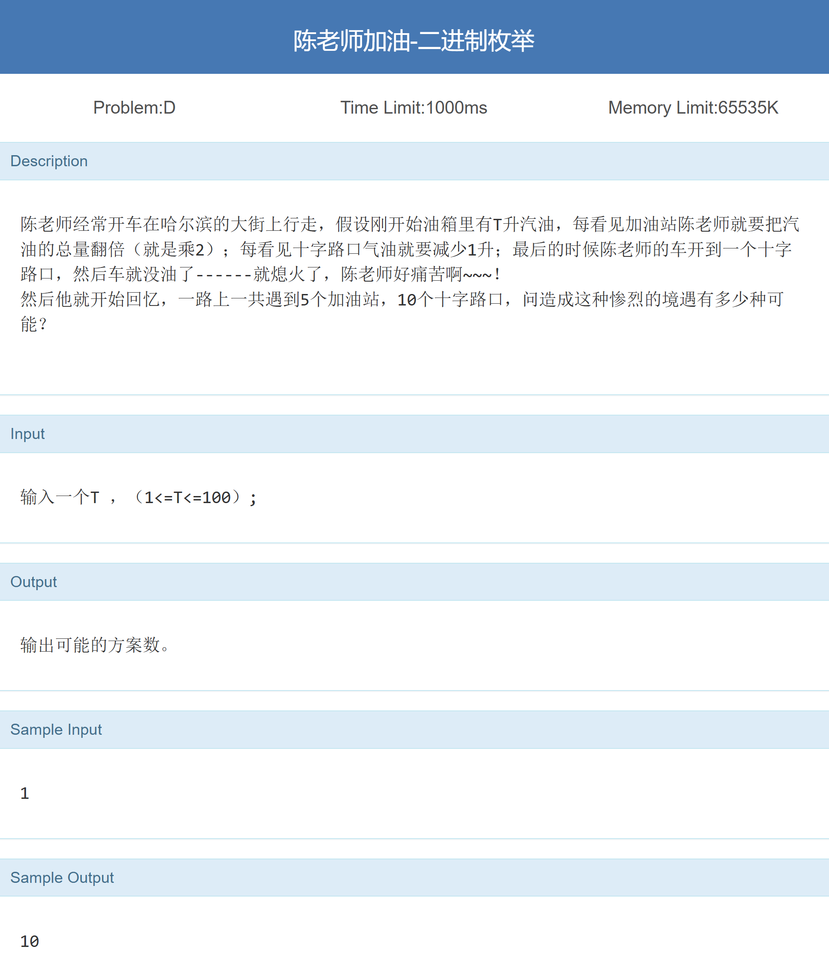Click the final description text 能？
This screenshot has height=958, width=829.
(x=33, y=324)
